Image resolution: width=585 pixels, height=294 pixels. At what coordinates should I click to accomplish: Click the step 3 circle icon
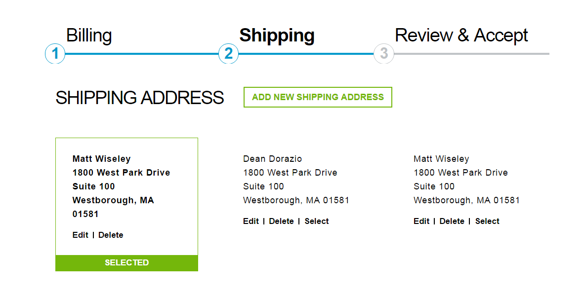[384, 53]
